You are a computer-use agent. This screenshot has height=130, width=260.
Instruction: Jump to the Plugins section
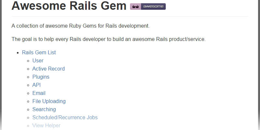coord(41,77)
